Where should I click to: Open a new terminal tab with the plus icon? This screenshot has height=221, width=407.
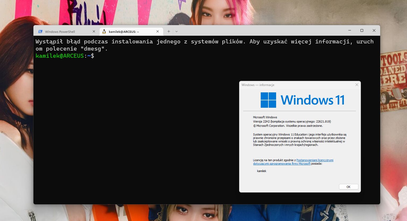coord(169,31)
